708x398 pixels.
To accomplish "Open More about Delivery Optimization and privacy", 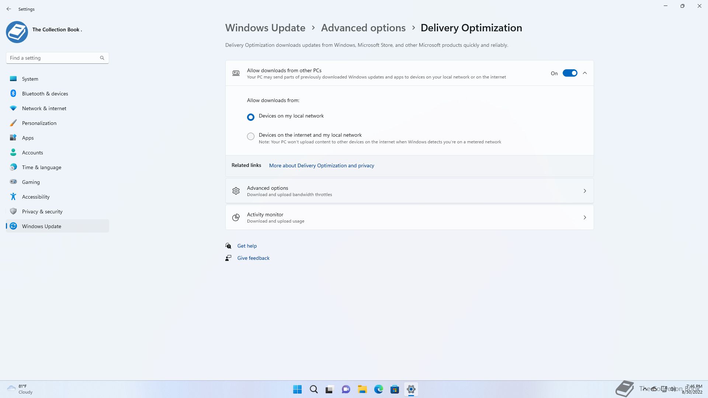I will [x=322, y=166].
